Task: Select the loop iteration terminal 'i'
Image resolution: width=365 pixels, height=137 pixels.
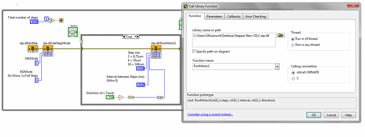Action: [46, 19]
